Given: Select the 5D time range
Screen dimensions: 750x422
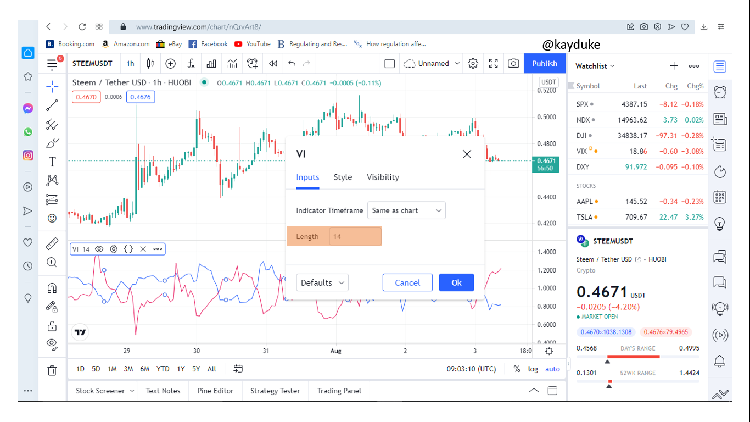Looking at the screenshot, I should pyautogui.click(x=96, y=369).
